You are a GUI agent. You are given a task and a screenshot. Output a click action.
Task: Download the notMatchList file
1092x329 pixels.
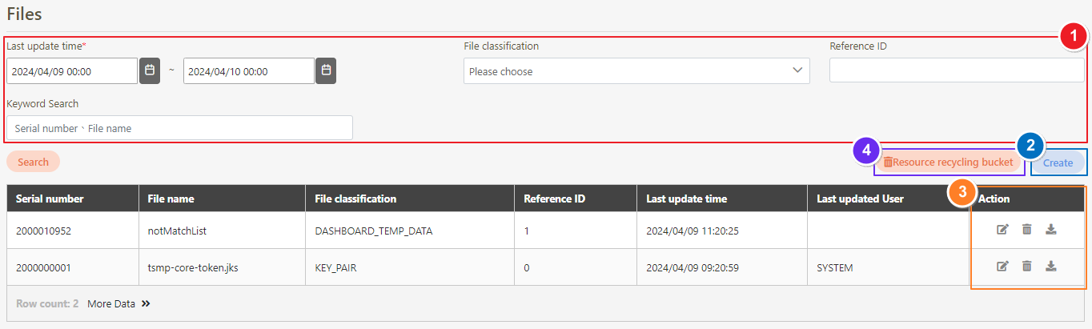click(x=1051, y=230)
